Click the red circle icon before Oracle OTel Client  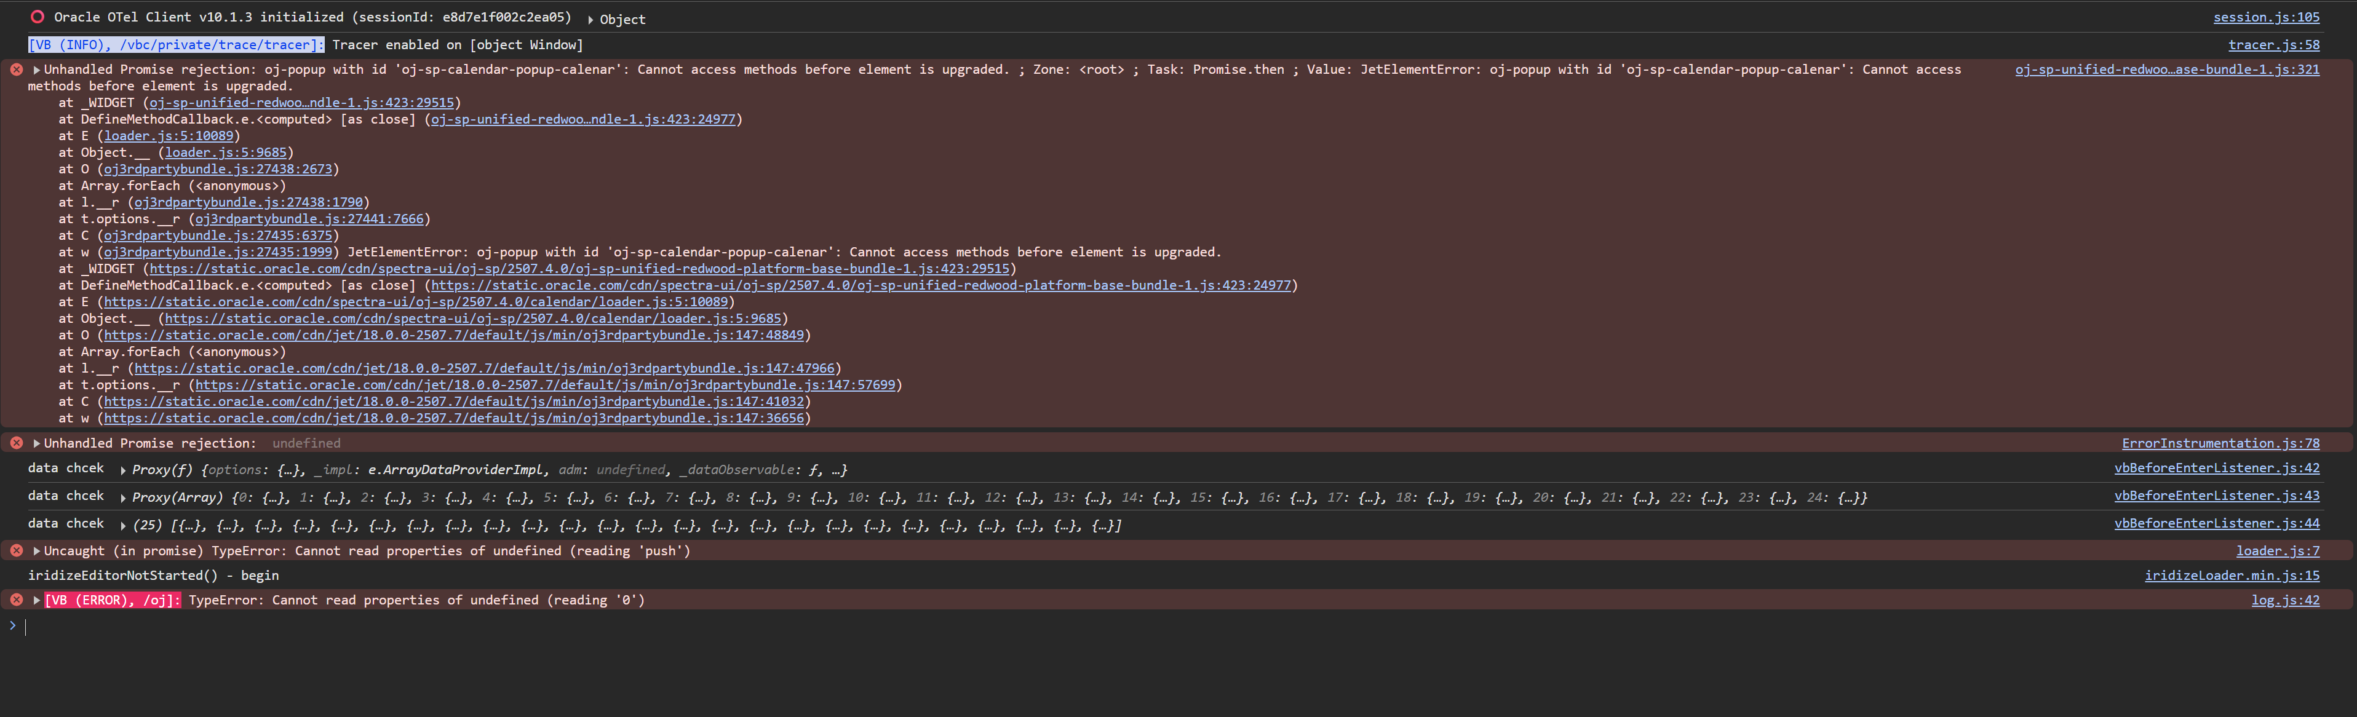click(38, 17)
